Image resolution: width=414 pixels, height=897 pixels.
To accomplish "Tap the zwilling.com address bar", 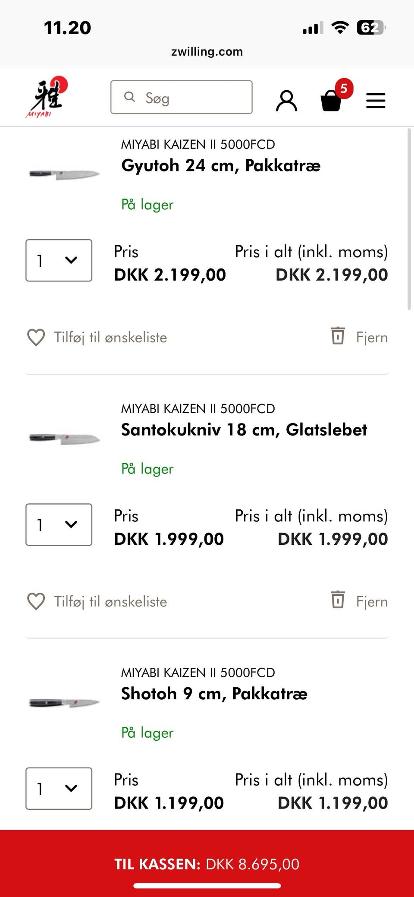I will pos(207,52).
